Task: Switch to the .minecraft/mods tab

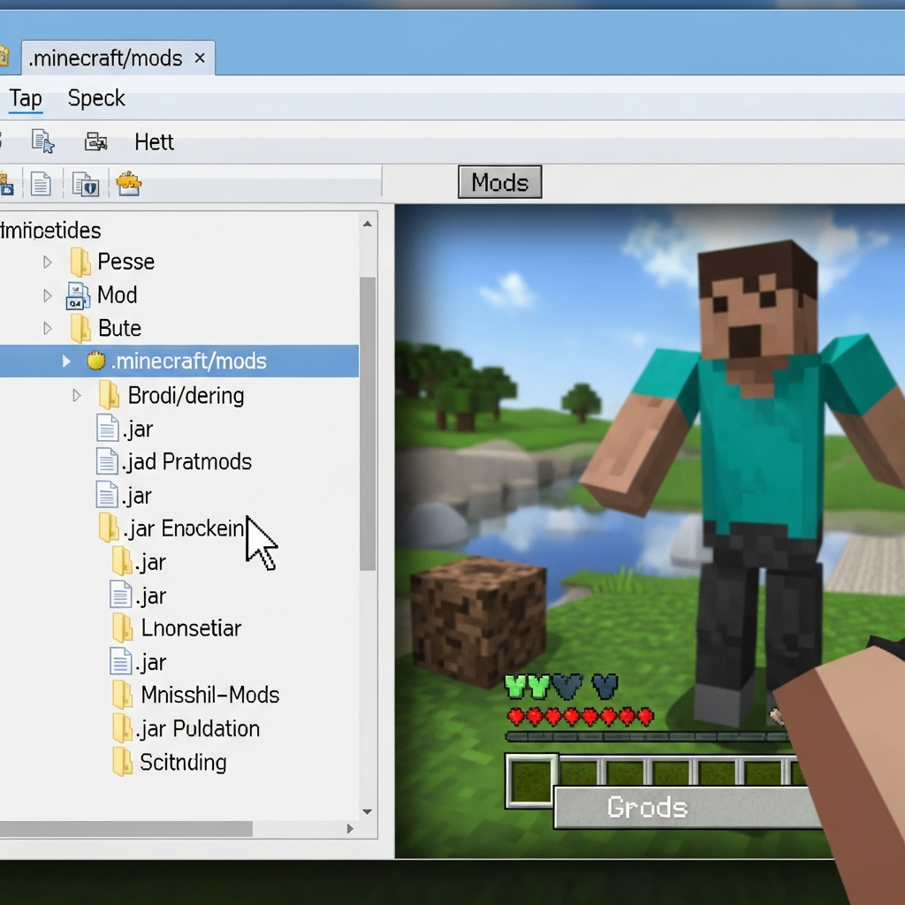Action: [106, 57]
